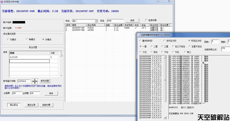Viewport: 230px width, 121px height.
Task: Click the 止盈额 input box
Action: 16,93
